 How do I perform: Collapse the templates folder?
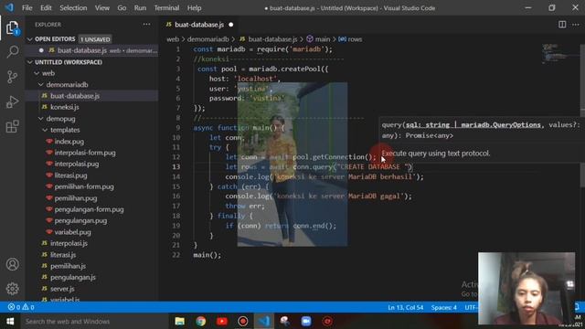45,130
